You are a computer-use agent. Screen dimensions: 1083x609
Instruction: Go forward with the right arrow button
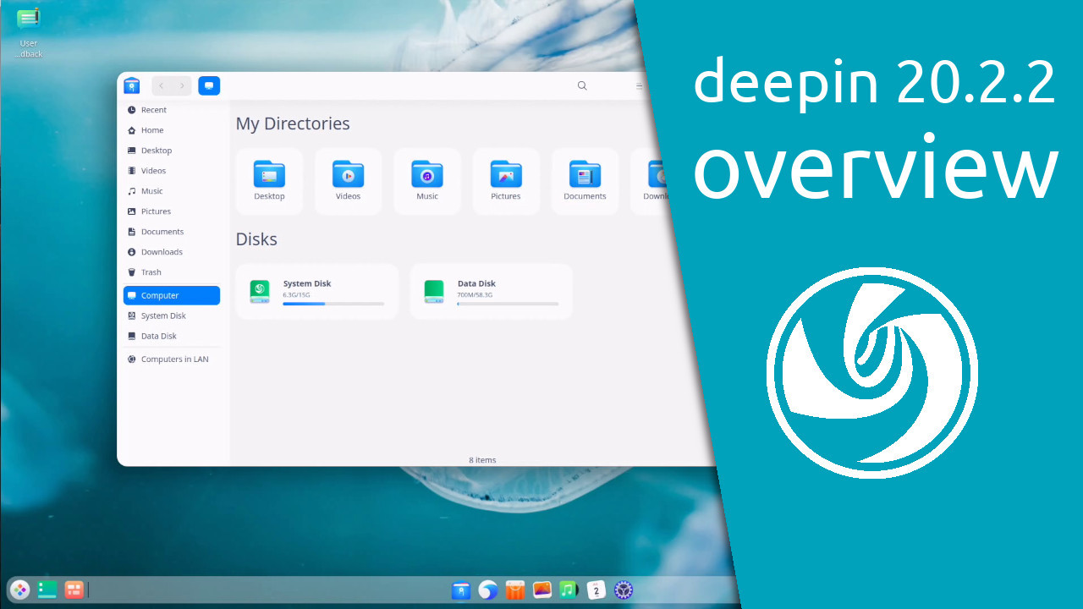pyautogui.click(x=182, y=85)
